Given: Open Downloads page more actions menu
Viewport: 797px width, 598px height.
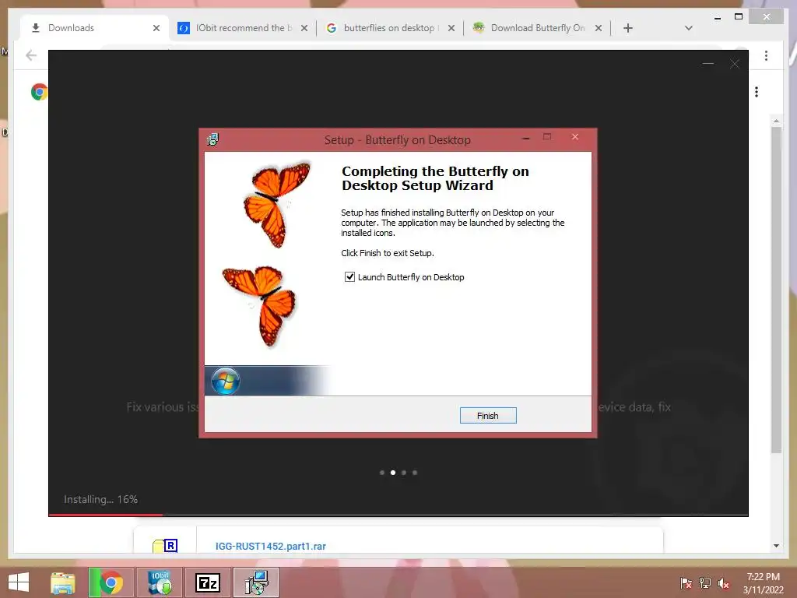Looking at the screenshot, I should click(x=757, y=92).
